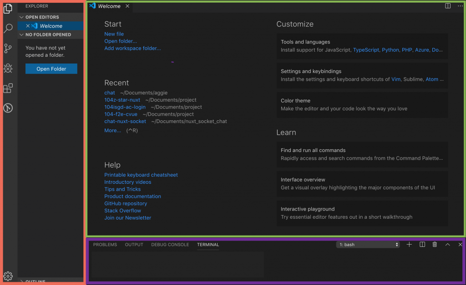Open the Extensions view icon
The height and width of the screenshot is (285, 466).
click(x=8, y=88)
